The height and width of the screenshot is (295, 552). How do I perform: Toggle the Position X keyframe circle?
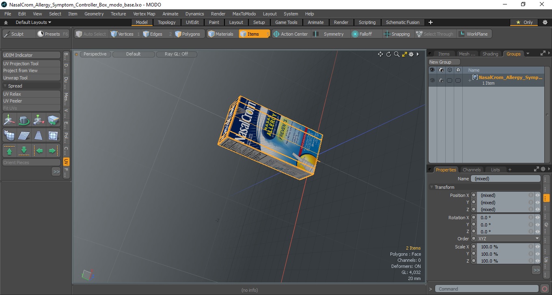474,195
